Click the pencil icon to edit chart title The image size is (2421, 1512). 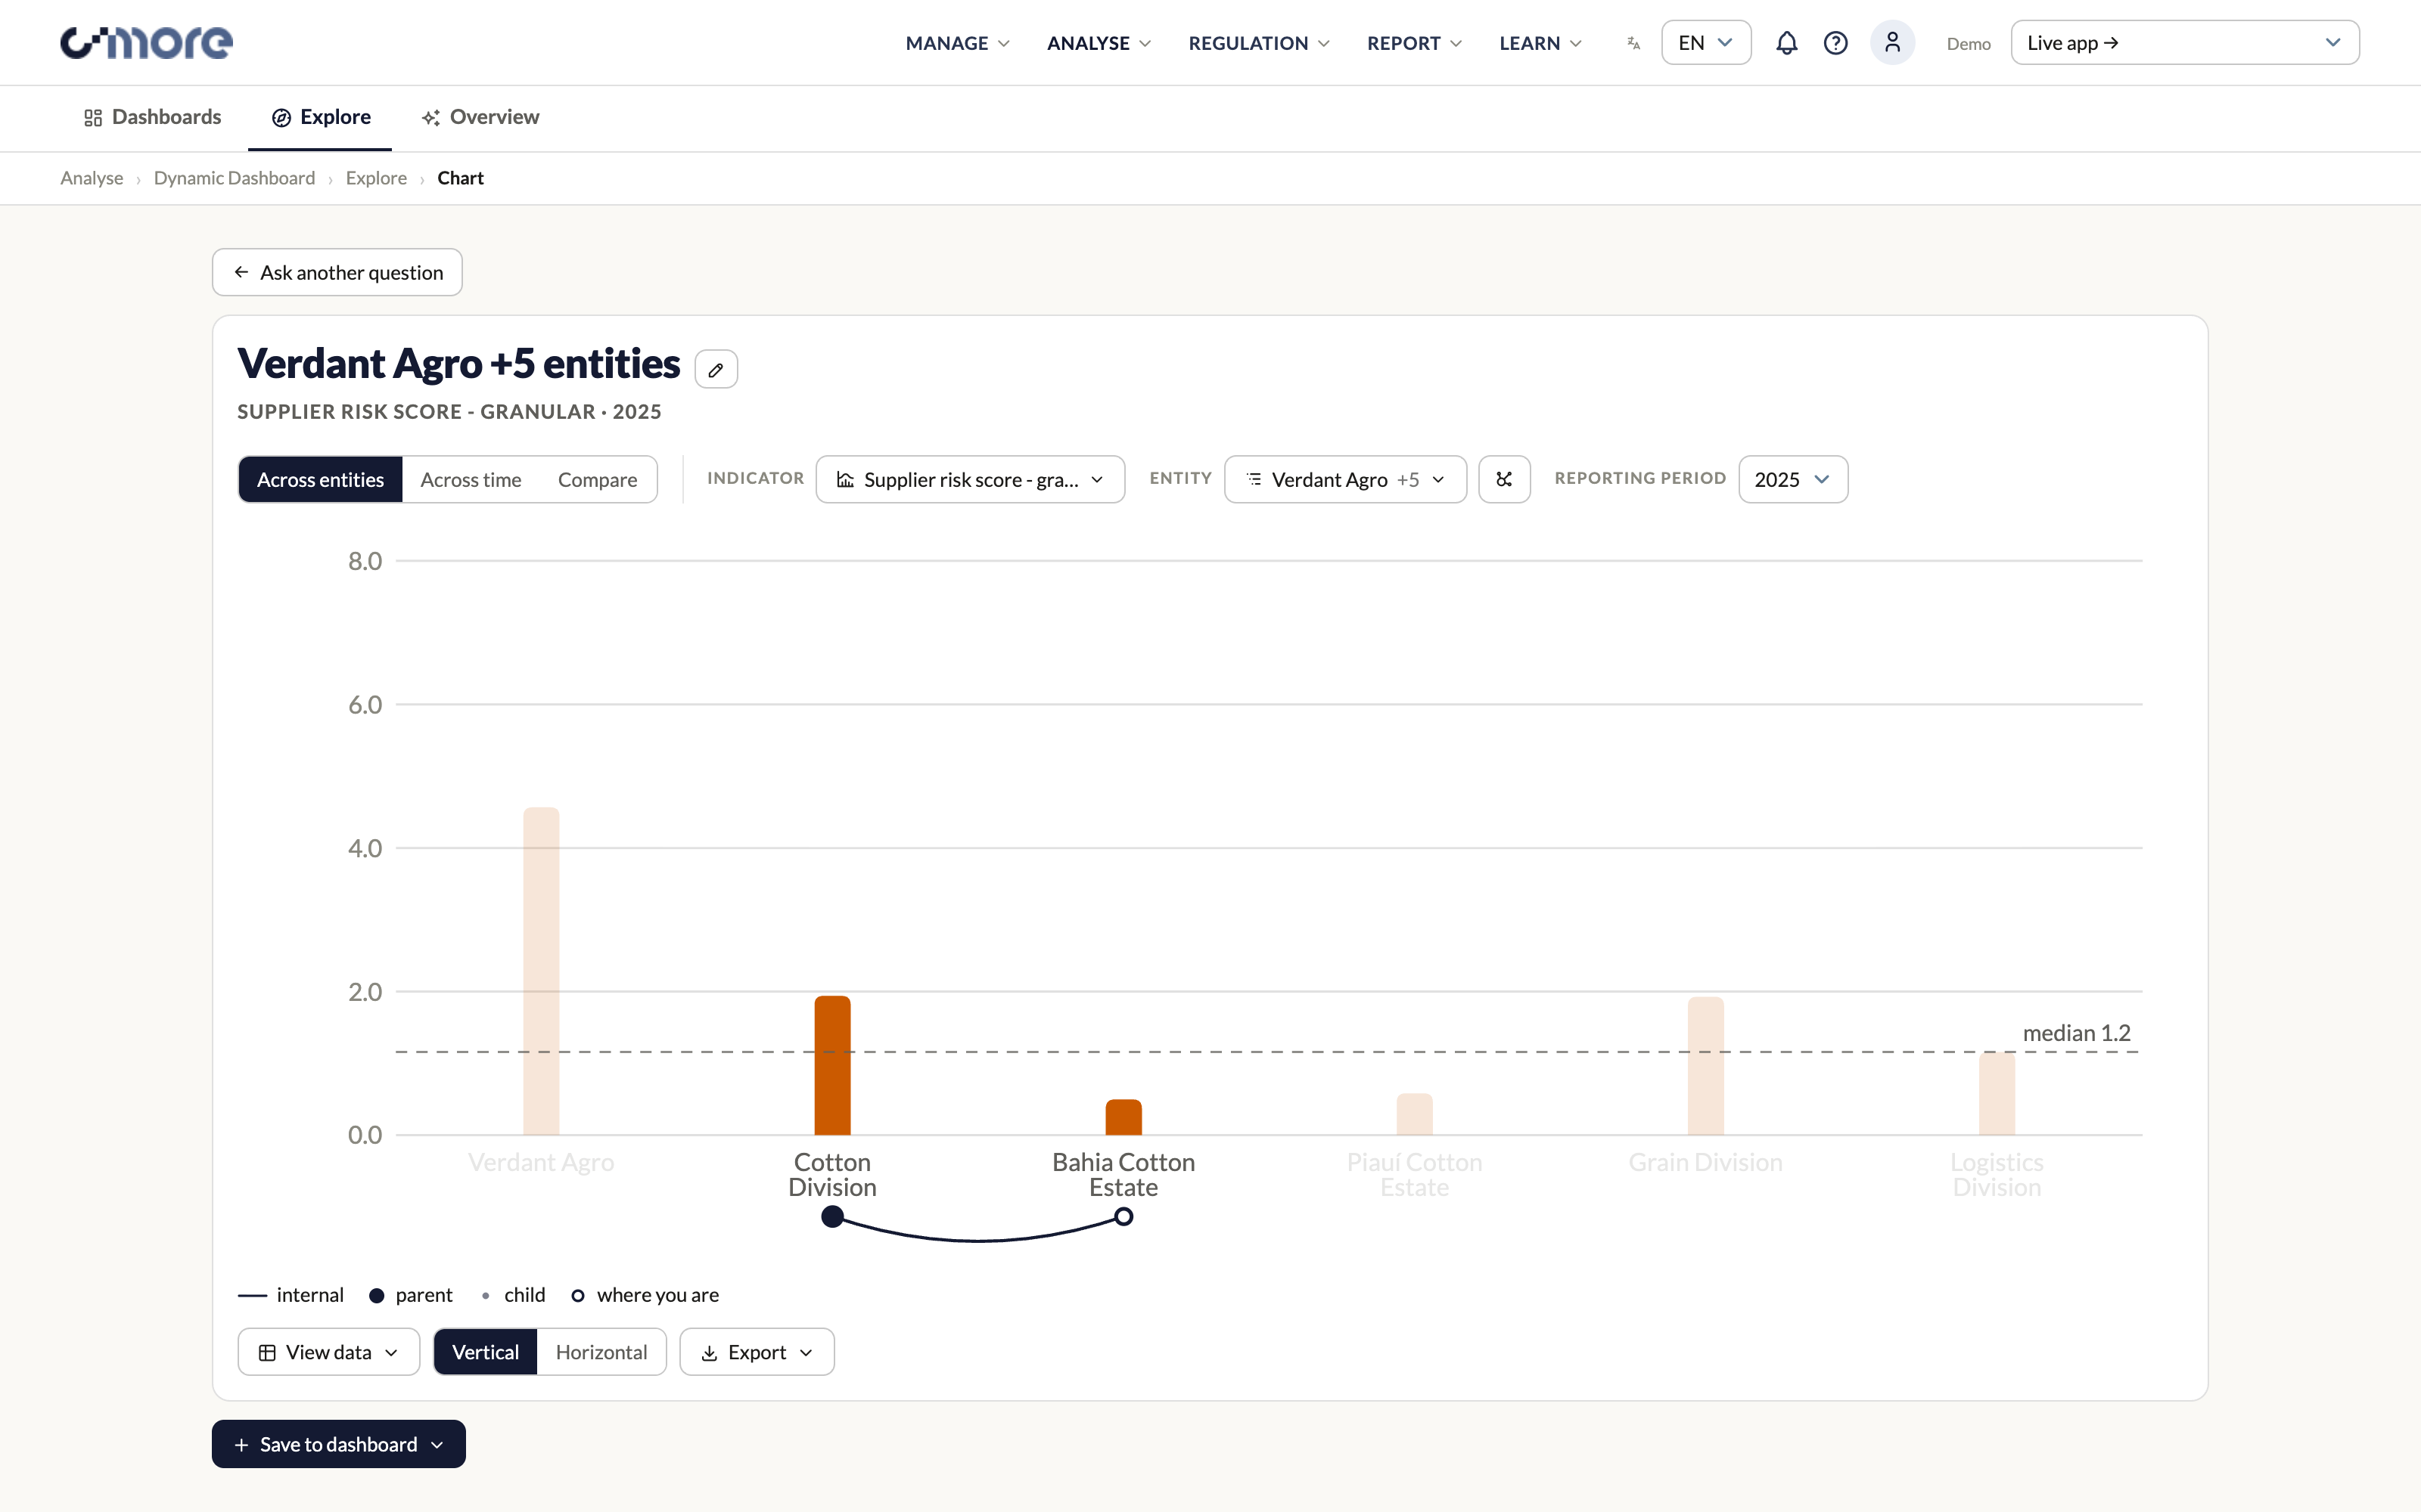(x=716, y=369)
